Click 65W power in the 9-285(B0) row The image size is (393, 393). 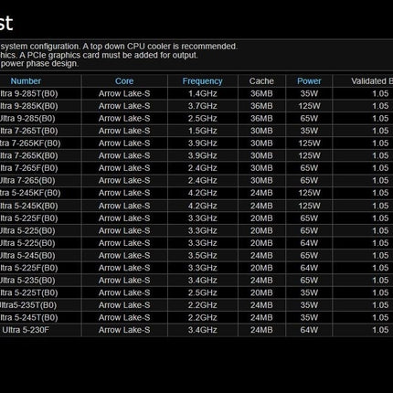click(x=309, y=119)
